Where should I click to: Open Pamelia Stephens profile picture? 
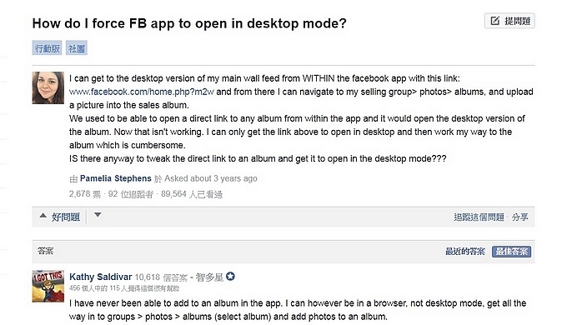(48, 87)
